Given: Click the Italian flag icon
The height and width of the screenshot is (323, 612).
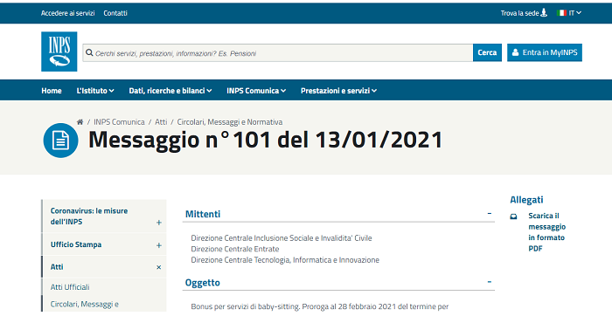Looking at the screenshot, I should 561,13.
